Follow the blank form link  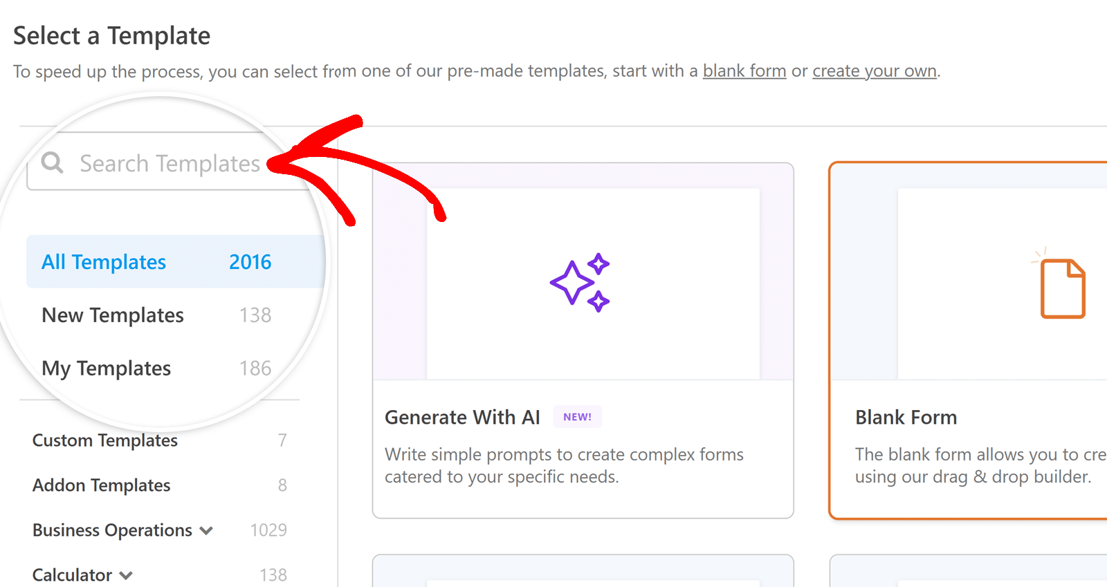pyautogui.click(x=744, y=71)
